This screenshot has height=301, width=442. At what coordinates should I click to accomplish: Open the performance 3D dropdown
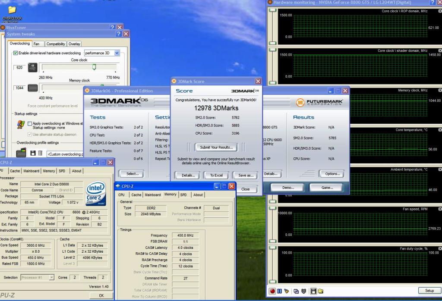(x=117, y=53)
